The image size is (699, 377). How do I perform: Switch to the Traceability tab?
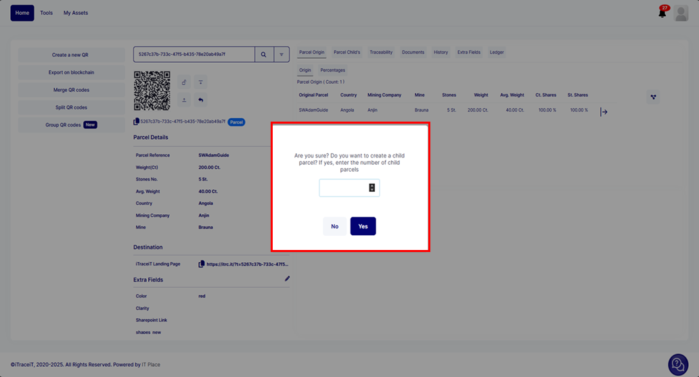[381, 52]
